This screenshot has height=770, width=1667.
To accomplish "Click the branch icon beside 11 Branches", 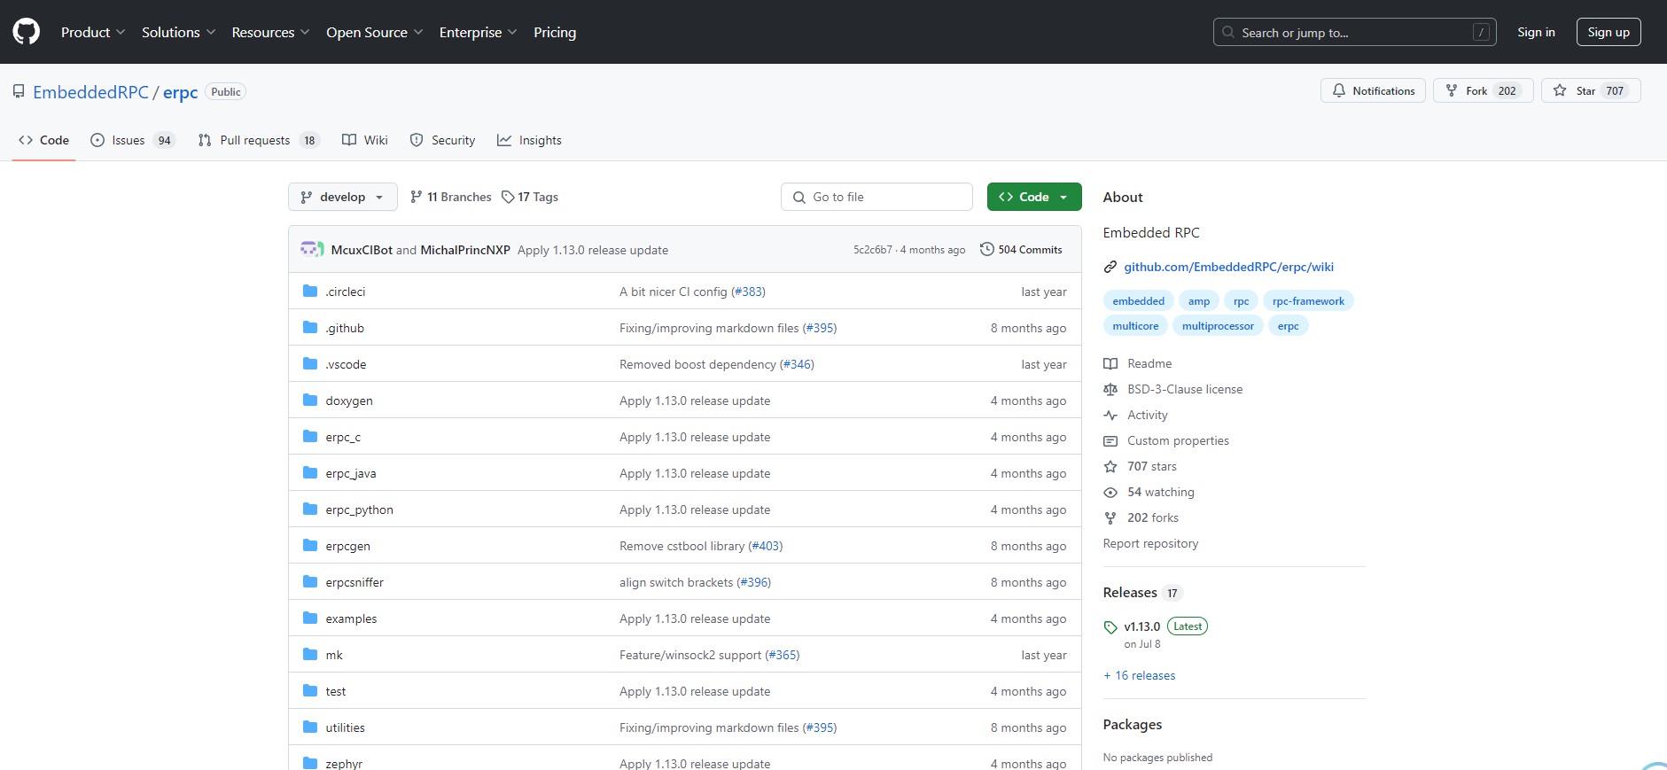I will [x=417, y=197].
